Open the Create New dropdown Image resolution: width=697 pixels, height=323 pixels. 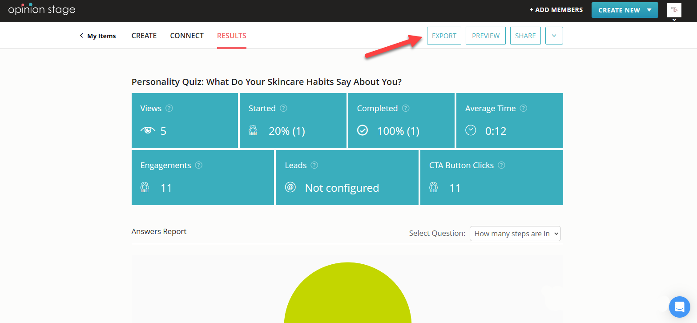tap(624, 10)
